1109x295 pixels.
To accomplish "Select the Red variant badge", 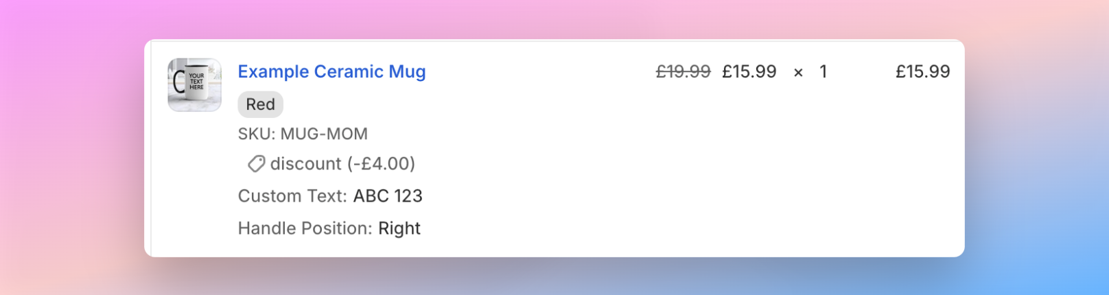I will click(260, 104).
